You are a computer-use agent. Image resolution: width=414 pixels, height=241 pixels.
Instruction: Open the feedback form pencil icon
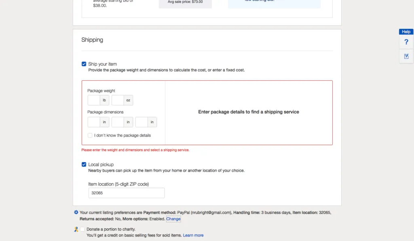pos(406,56)
